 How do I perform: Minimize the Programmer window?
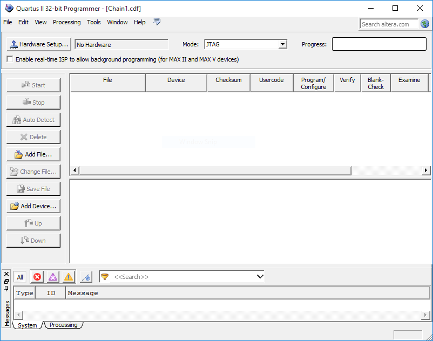[370, 8]
